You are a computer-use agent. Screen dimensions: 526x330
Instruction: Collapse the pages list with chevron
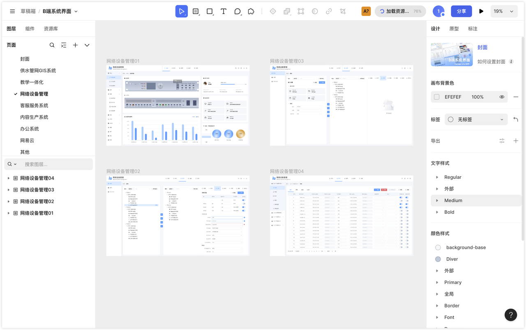87,45
